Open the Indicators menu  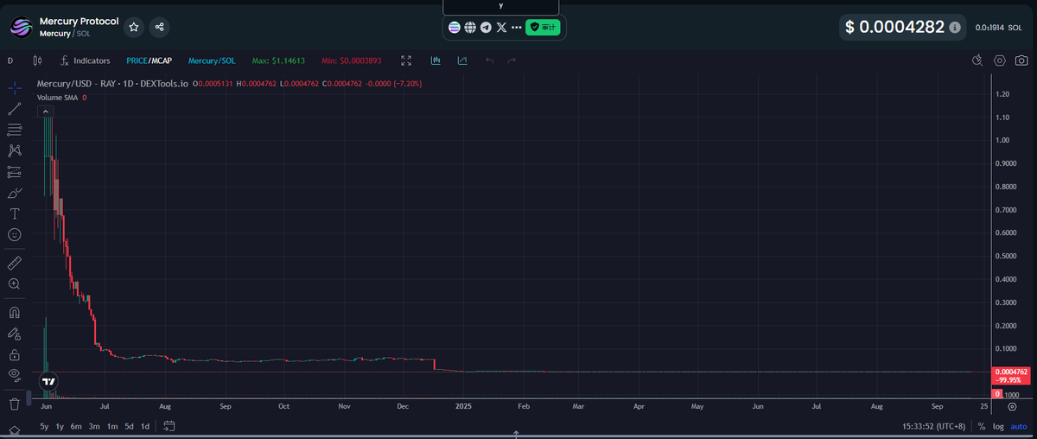86,60
